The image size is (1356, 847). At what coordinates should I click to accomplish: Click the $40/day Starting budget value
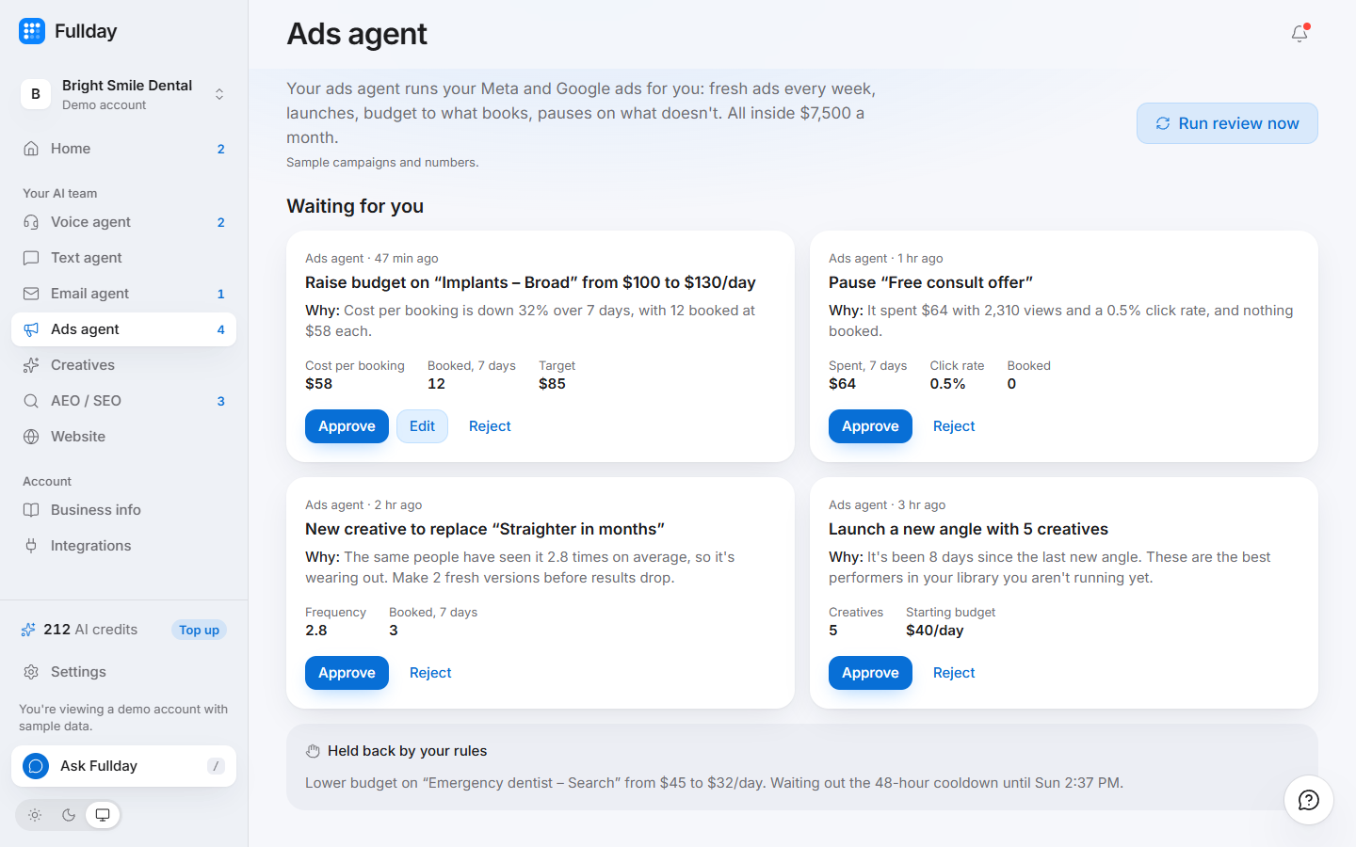[934, 631]
